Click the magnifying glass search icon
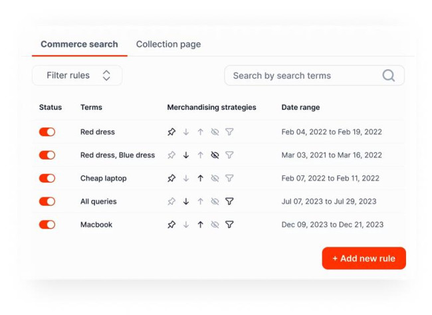The width and height of the screenshot is (432, 315). [389, 76]
